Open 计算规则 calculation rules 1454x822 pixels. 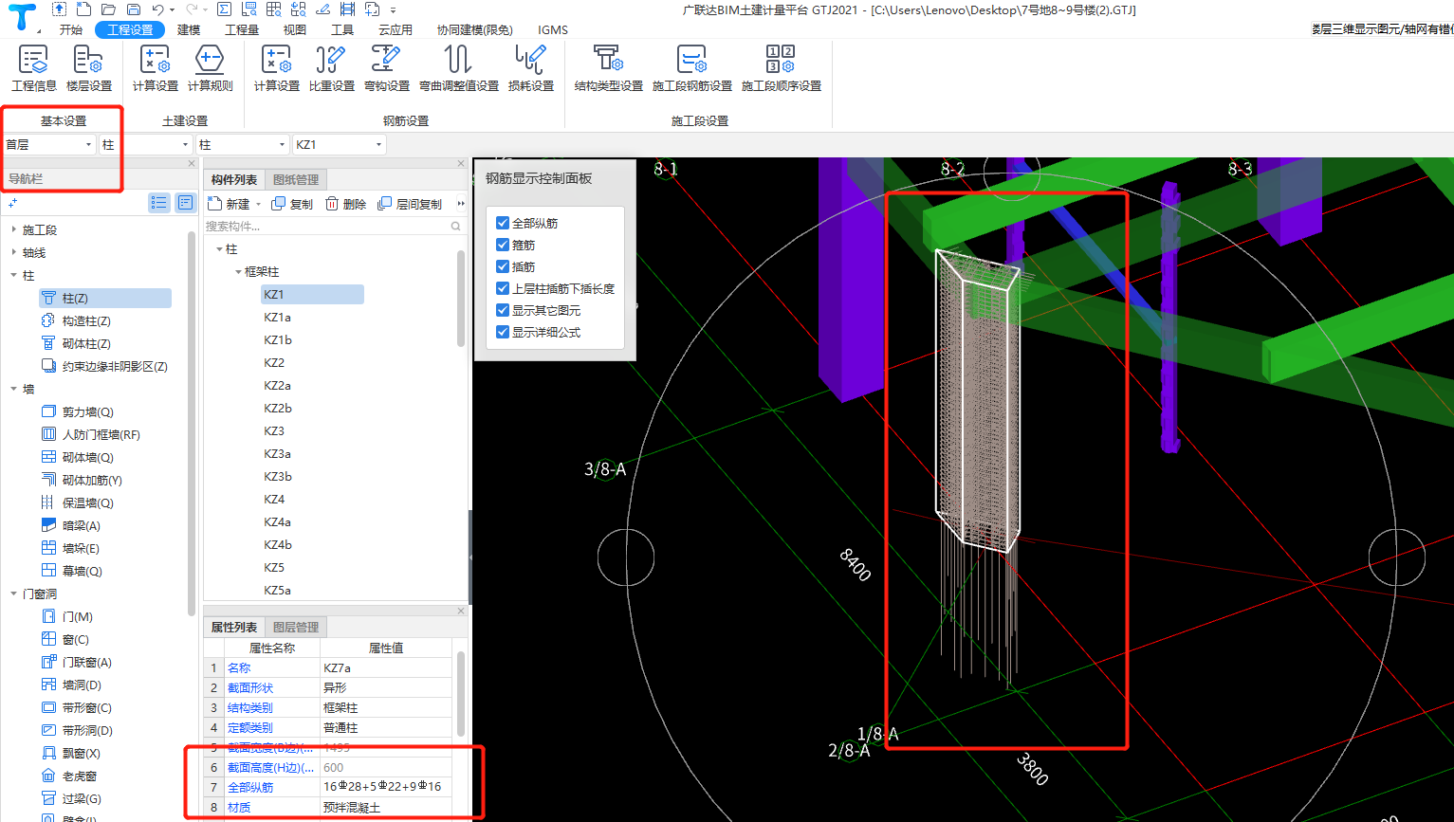coord(210,68)
